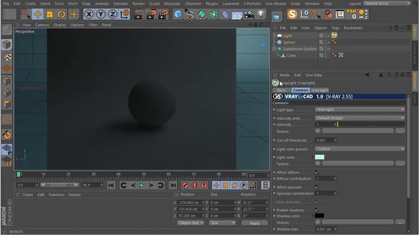Click the VRay tag on Light row
The height and width of the screenshot is (236, 420).
click(334, 35)
